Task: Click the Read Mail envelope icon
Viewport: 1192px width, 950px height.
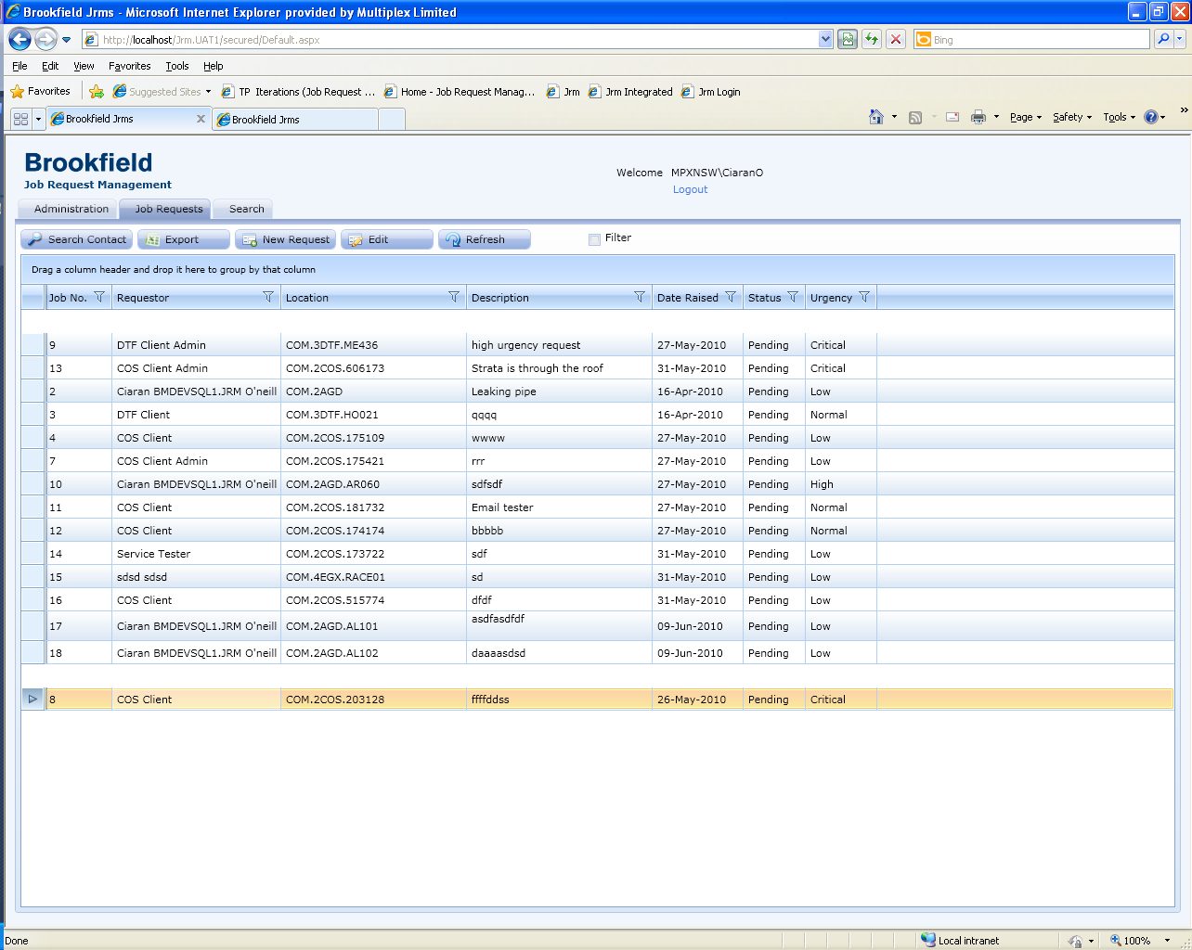Action: click(952, 117)
